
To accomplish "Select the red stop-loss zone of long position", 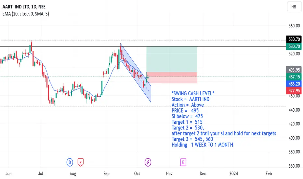I will point(172,77).
